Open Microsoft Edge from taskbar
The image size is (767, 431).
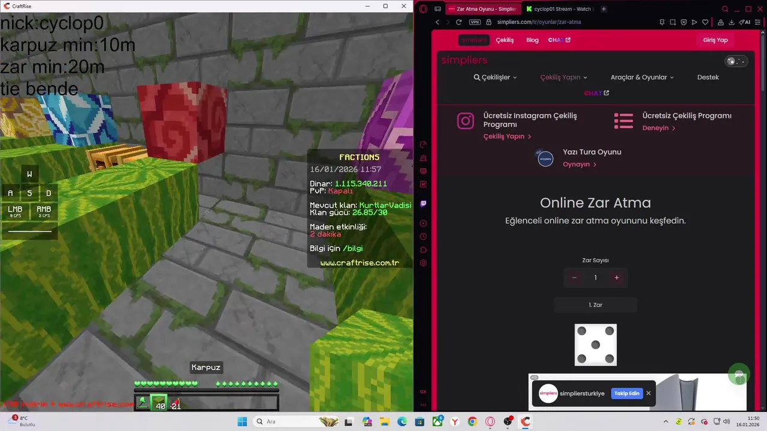click(x=402, y=421)
